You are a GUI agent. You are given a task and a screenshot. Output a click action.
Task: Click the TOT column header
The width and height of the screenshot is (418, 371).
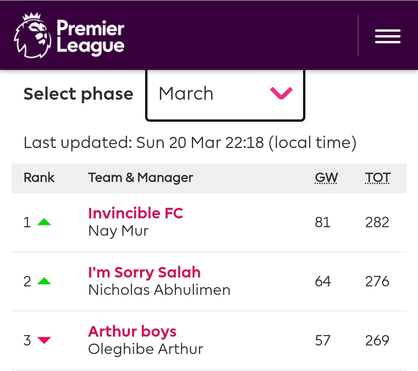click(377, 178)
